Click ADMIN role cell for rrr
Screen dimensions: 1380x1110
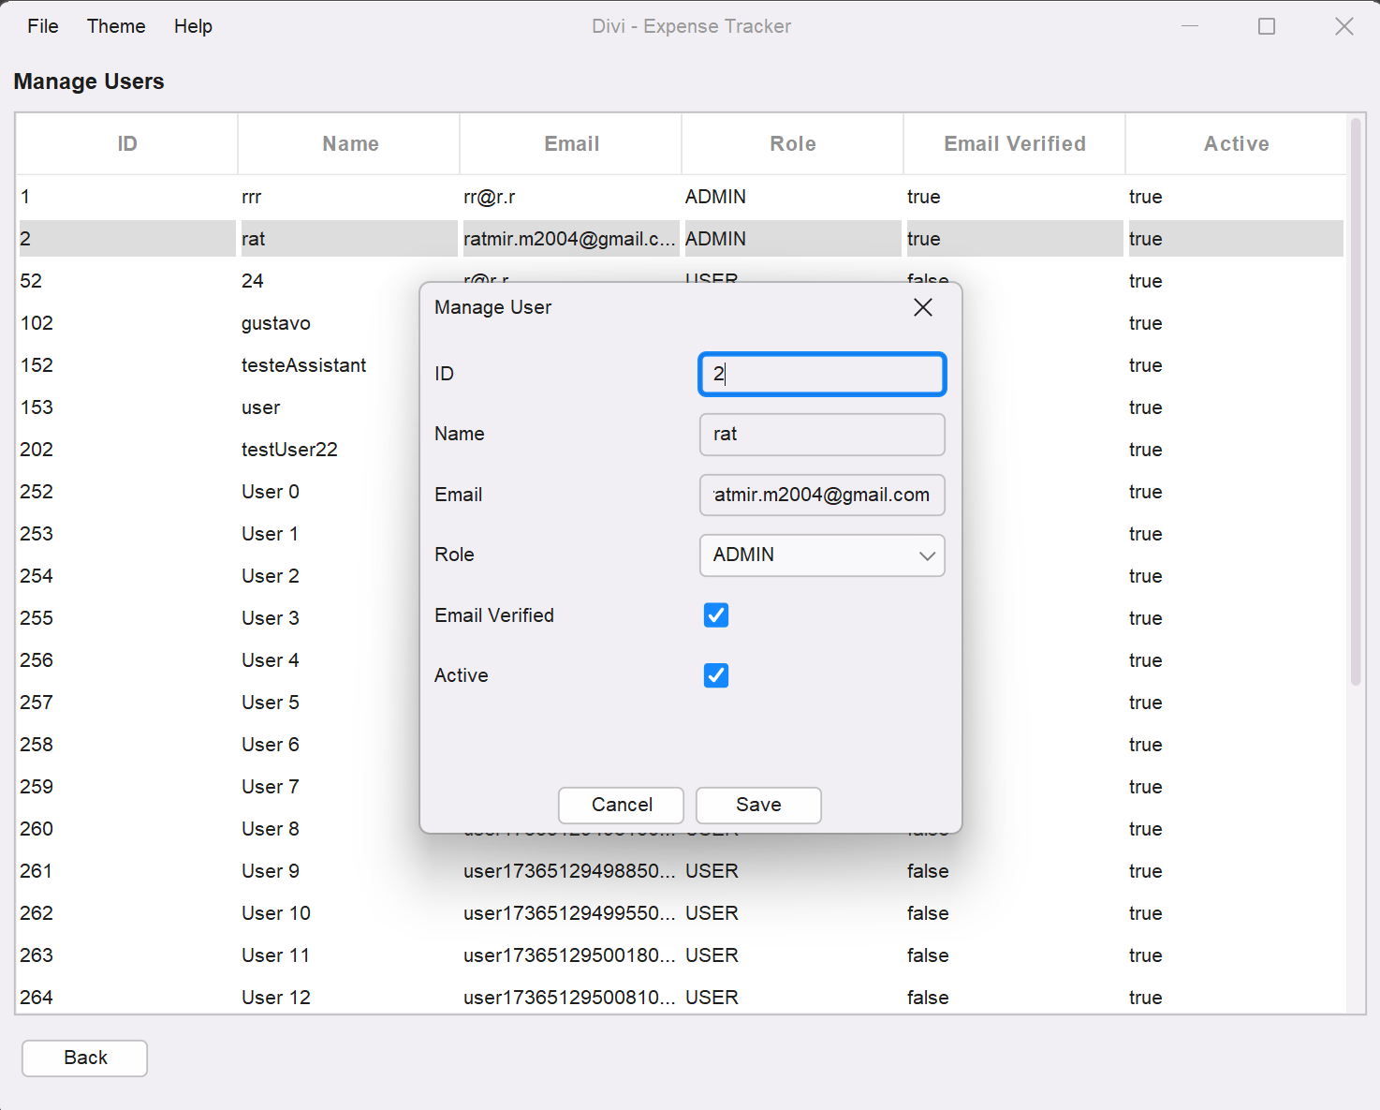pyautogui.click(x=793, y=197)
